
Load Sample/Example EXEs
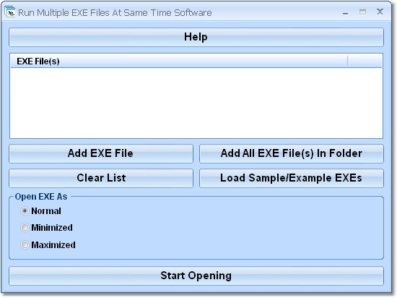(292, 178)
